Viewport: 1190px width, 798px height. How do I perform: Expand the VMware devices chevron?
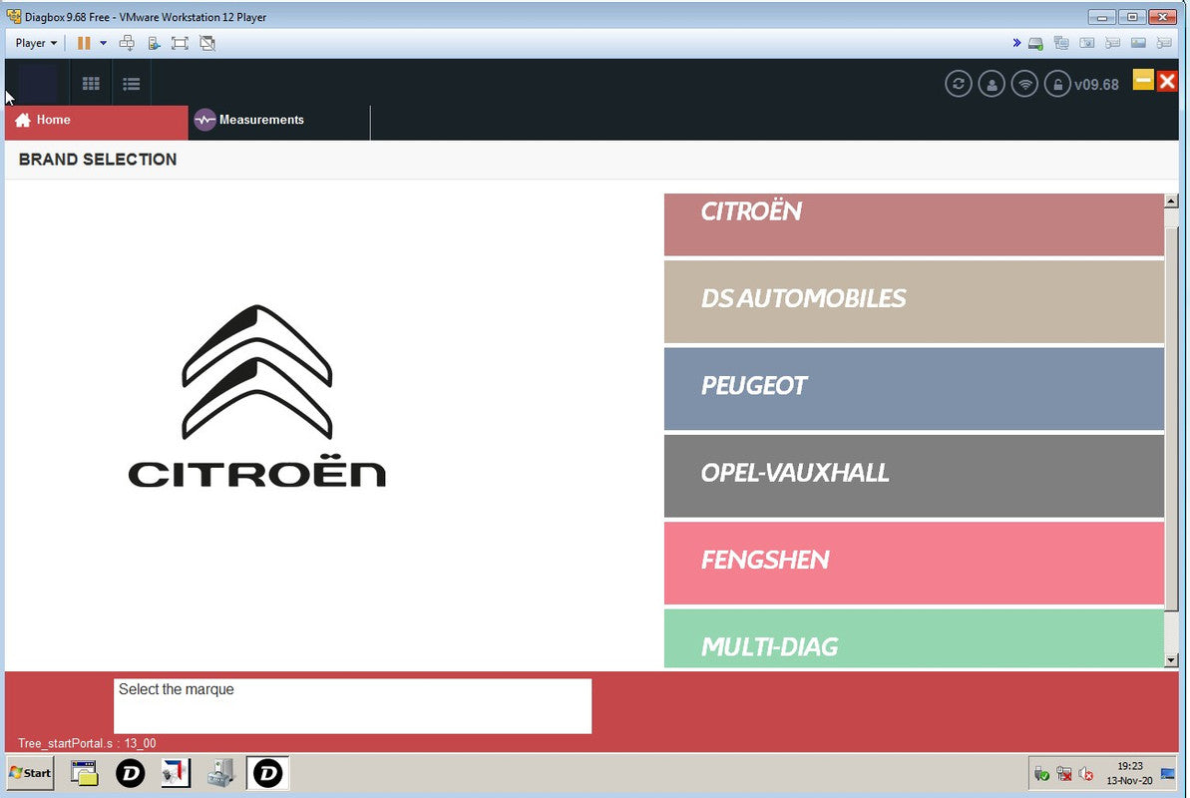pyautogui.click(x=1016, y=43)
